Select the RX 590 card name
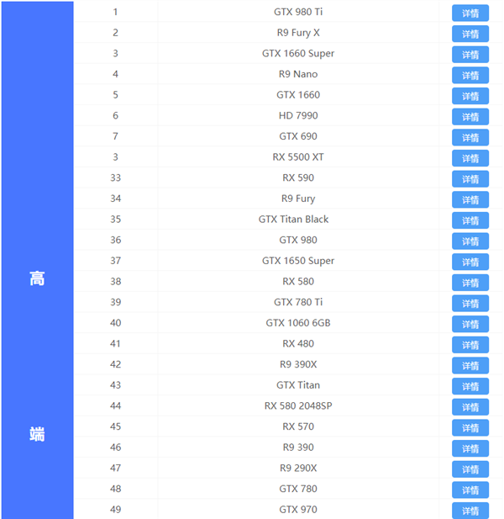 298,177
